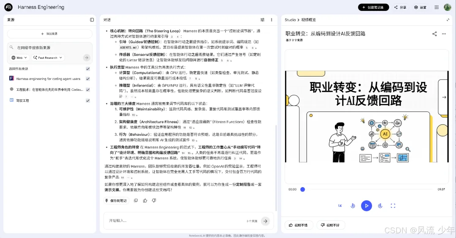The width and height of the screenshot is (456, 238).
Task: Click the 分享 share button in header
Action: (400, 7)
